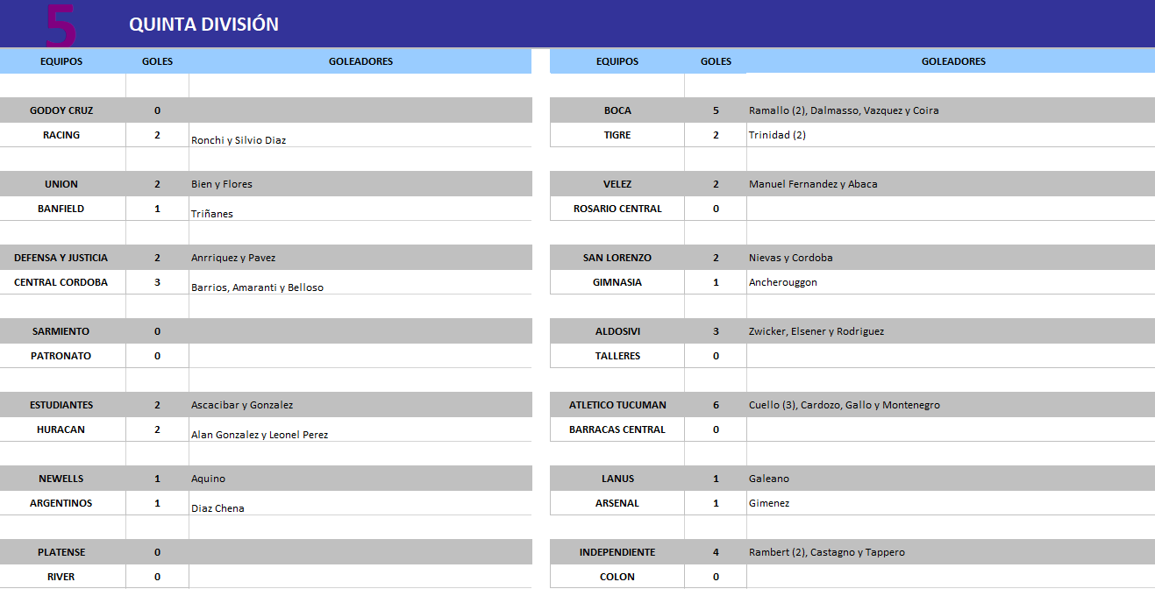Viewport: 1155px width, 589px height.
Task: Select the TIGRE team cell
Action: 617,135
